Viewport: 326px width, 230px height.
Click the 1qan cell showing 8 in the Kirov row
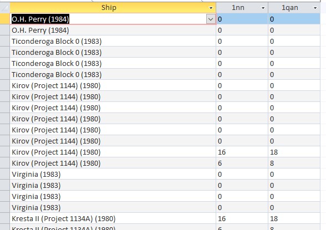point(294,163)
